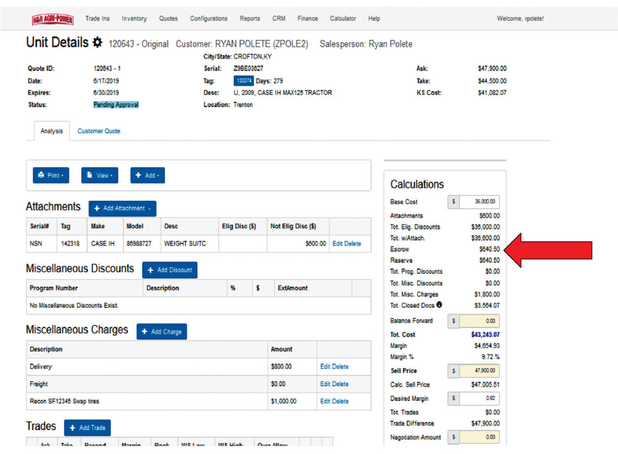The image size is (618, 454).
Task: Edit the Delivery charge
Action: tap(325, 366)
